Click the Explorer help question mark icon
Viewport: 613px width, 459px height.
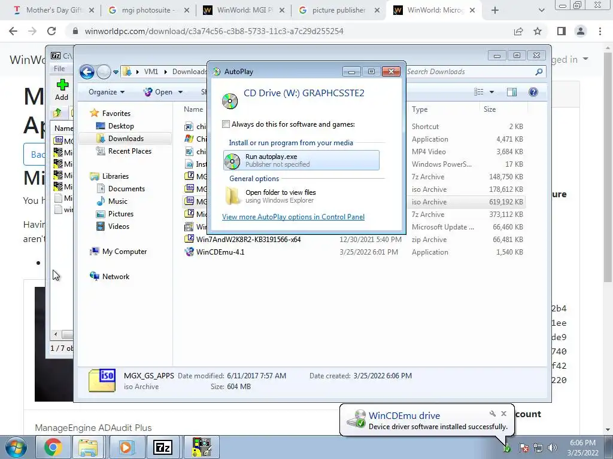tap(533, 91)
